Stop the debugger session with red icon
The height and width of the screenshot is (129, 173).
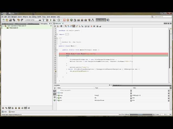64,20
